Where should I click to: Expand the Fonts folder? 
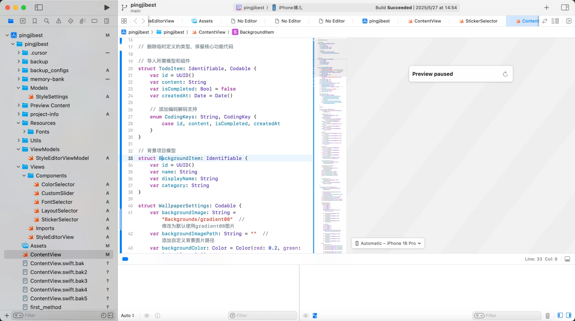(24, 132)
